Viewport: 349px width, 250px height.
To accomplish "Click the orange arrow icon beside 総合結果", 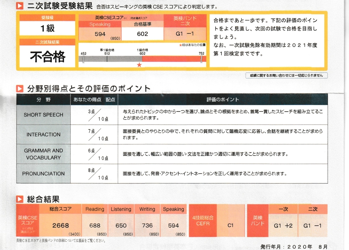I will (x=20, y=199).
